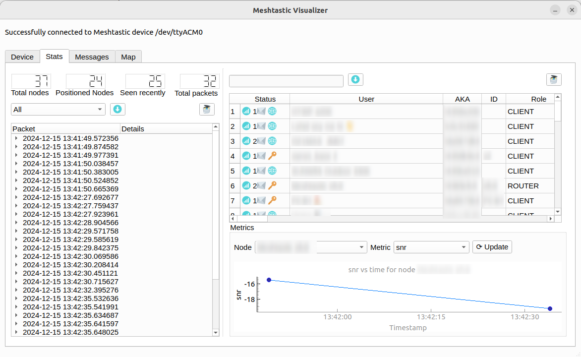Image resolution: width=581 pixels, height=357 pixels.
Task: Expand packet 13:42:27.692677
Action: pos(16,197)
